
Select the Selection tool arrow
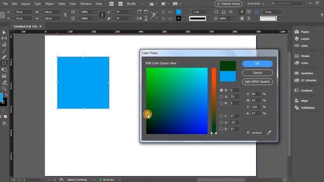(4, 32)
